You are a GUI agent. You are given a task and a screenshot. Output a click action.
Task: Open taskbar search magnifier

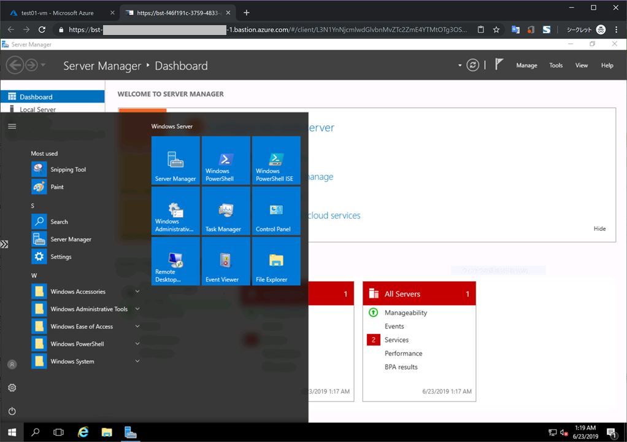[x=35, y=432]
